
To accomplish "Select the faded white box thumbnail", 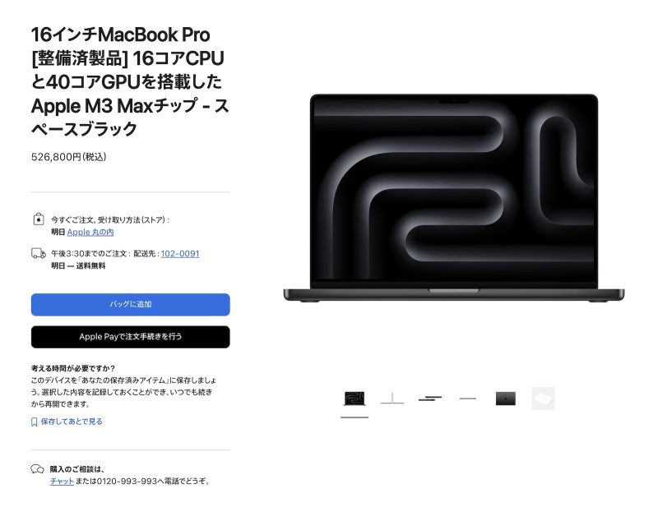I will click(x=544, y=399).
